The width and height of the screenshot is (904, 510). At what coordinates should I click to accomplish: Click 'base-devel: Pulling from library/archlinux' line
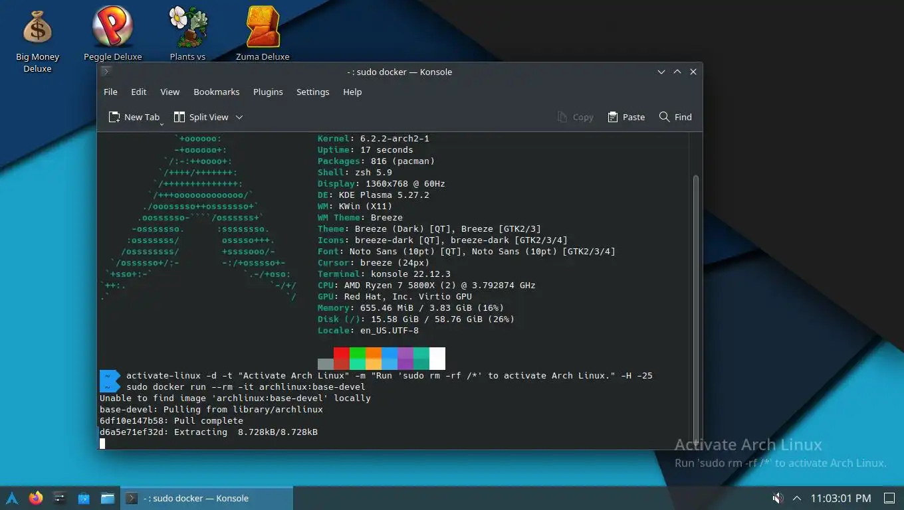pyautogui.click(x=211, y=410)
